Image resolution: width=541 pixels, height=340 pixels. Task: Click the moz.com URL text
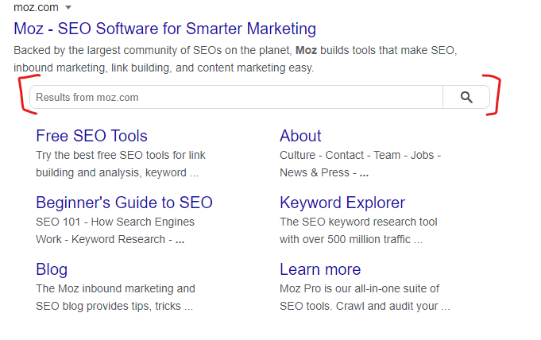(36, 7)
